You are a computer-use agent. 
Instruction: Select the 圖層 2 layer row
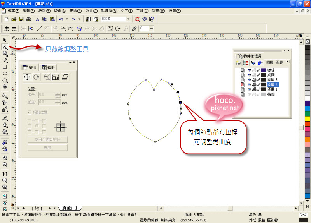tap(273, 84)
